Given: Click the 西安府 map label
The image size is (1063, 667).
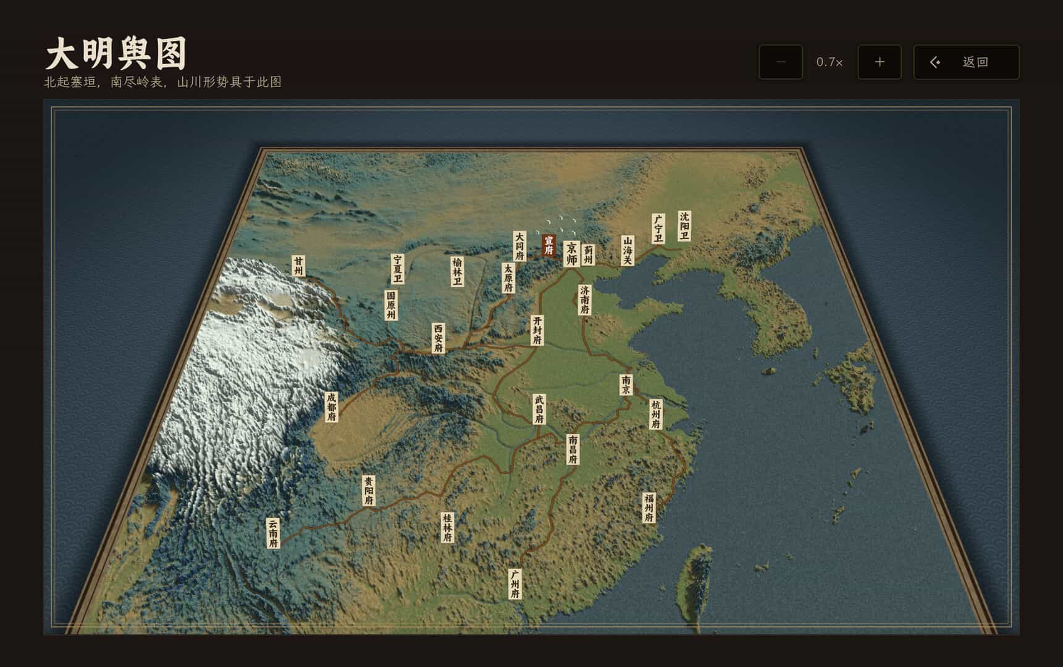Looking at the screenshot, I should pos(438,338).
